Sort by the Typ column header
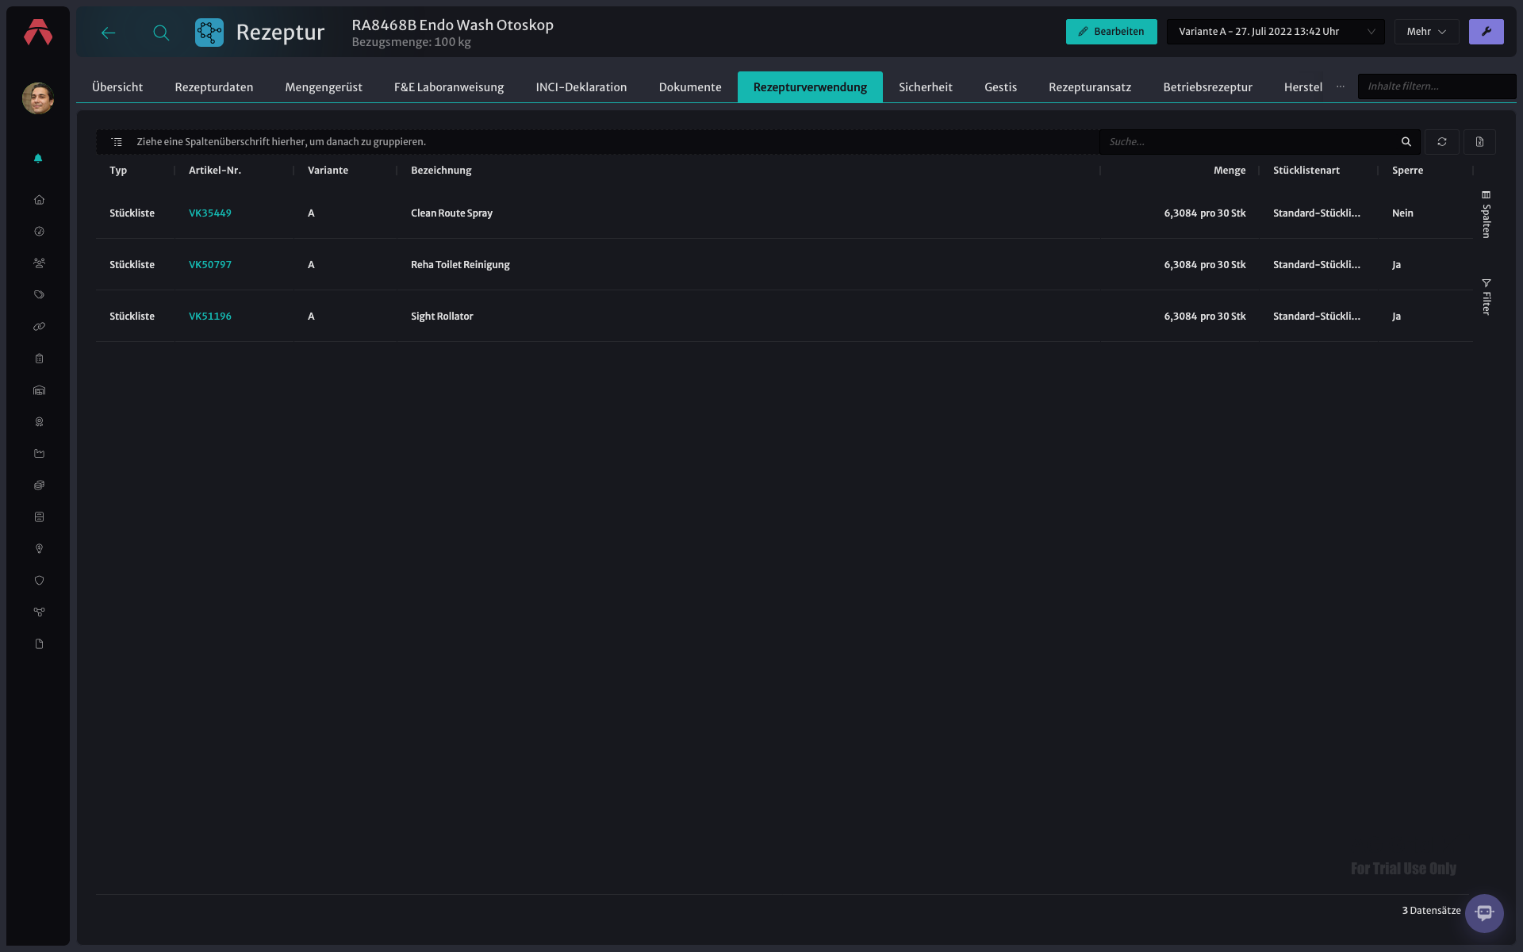Viewport: 1523px width, 952px height. [x=118, y=171]
